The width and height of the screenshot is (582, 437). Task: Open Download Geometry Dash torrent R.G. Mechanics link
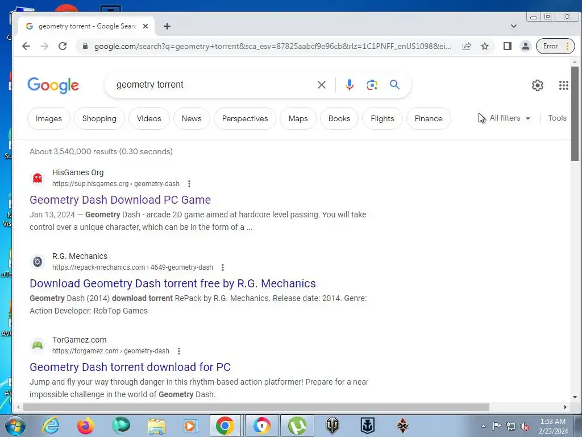tap(173, 283)
